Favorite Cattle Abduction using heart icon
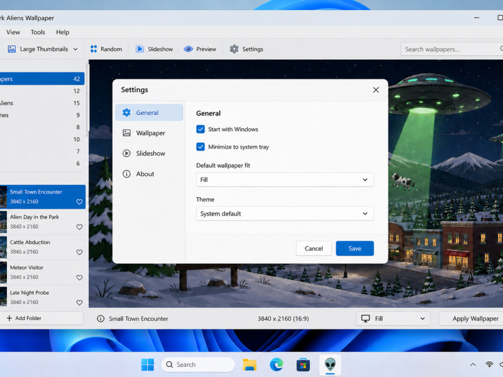Viewport: 503px width, 377px height. point(80,253)
